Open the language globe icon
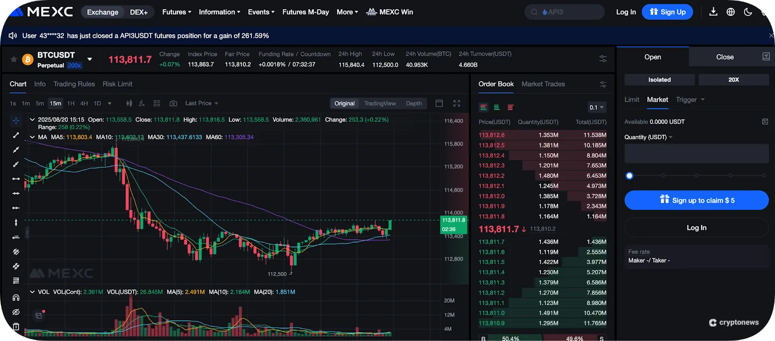 pyautogui.click(x=730, y=12)
